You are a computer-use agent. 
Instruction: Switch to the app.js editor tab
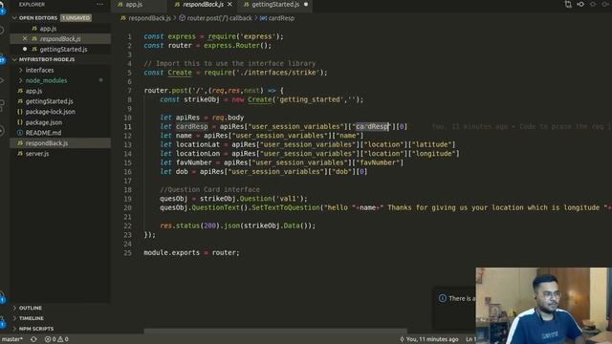pyautogui.click(x=134, y=5)
